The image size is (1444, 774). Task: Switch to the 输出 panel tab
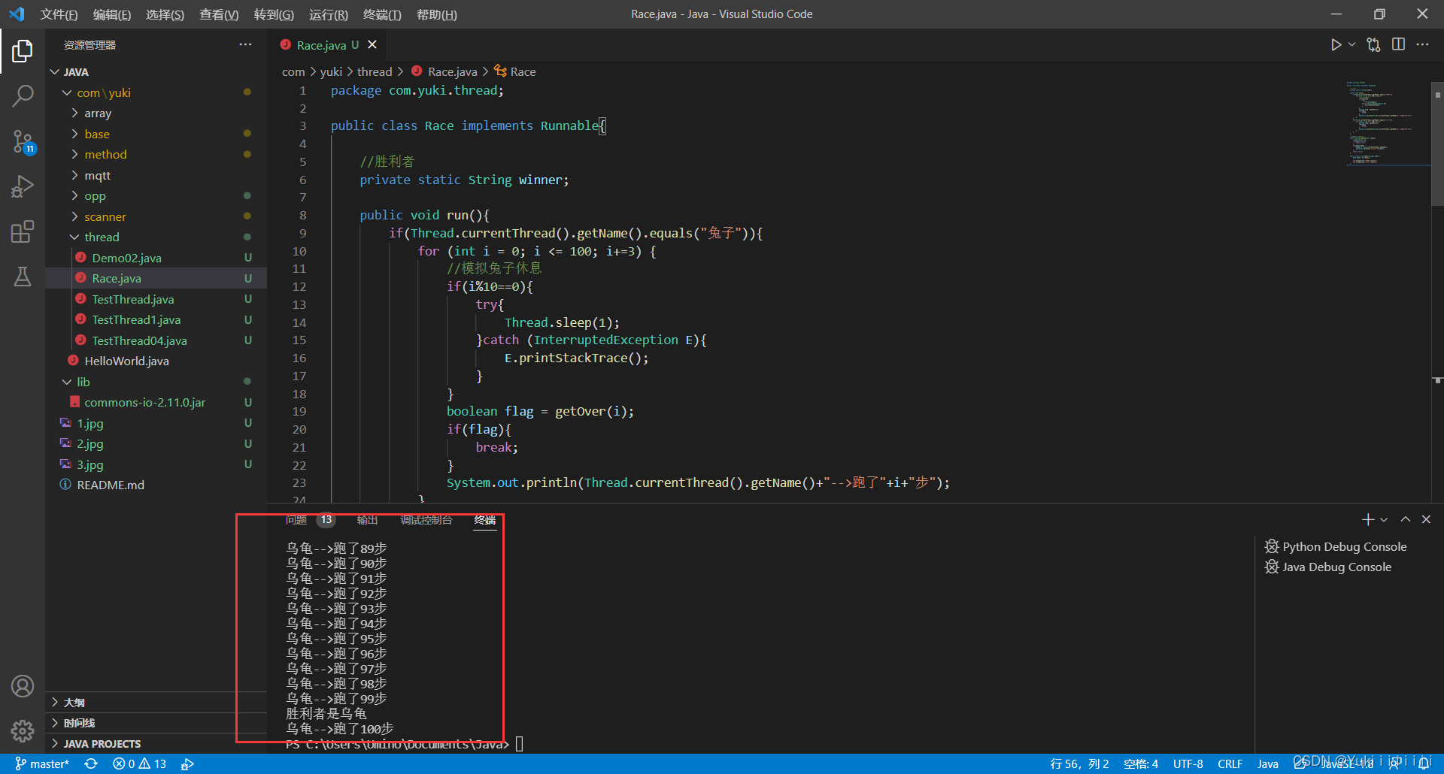367,520
